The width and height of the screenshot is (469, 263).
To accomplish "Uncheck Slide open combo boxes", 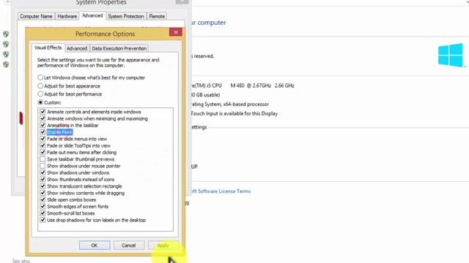I will pyautogui.click(x=43, y=199).
